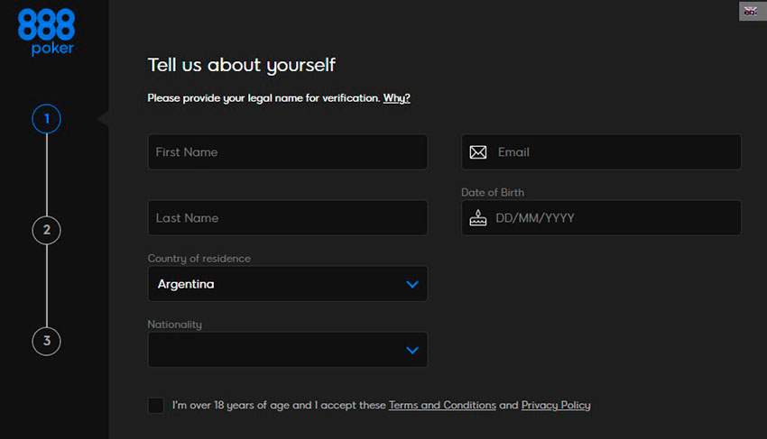Focus the First Name input field
The image size is (767, 439).
point(288,152)
